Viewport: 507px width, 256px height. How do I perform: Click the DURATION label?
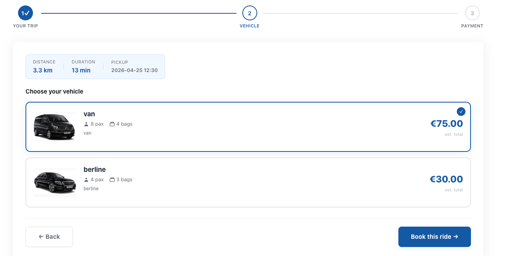pos(84,62)
